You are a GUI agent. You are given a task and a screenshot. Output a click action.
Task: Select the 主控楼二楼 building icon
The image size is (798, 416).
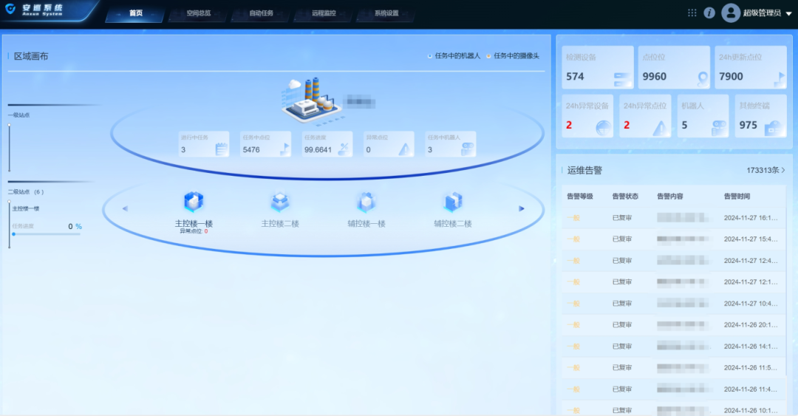280,202
